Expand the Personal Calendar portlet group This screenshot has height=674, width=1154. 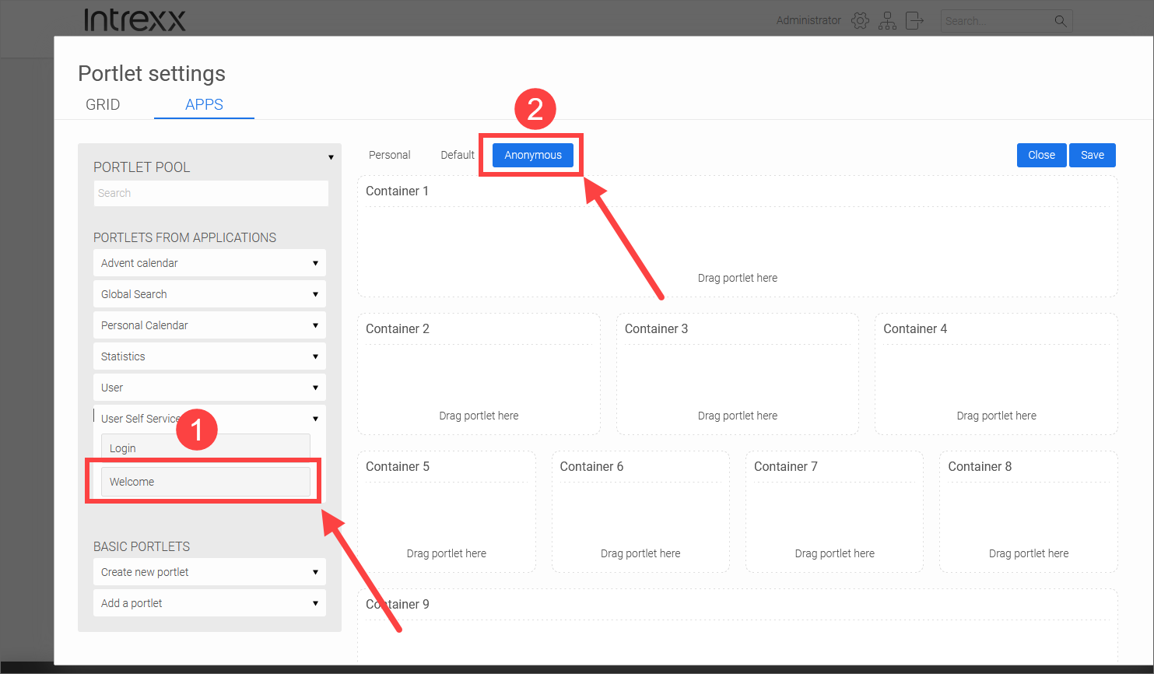click(x=315, y=325)
